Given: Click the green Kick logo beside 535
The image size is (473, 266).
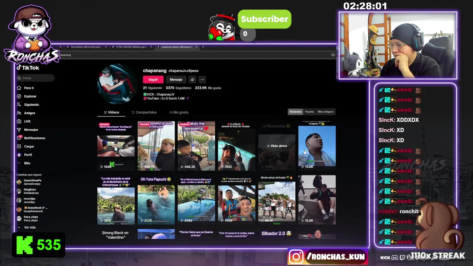Looking at the screenshot, I should (25, 245).
